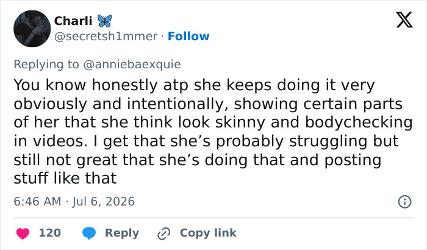Click the blue butterfly emoji beside Charli
This screenshot has width=427, height=250.
104,21
